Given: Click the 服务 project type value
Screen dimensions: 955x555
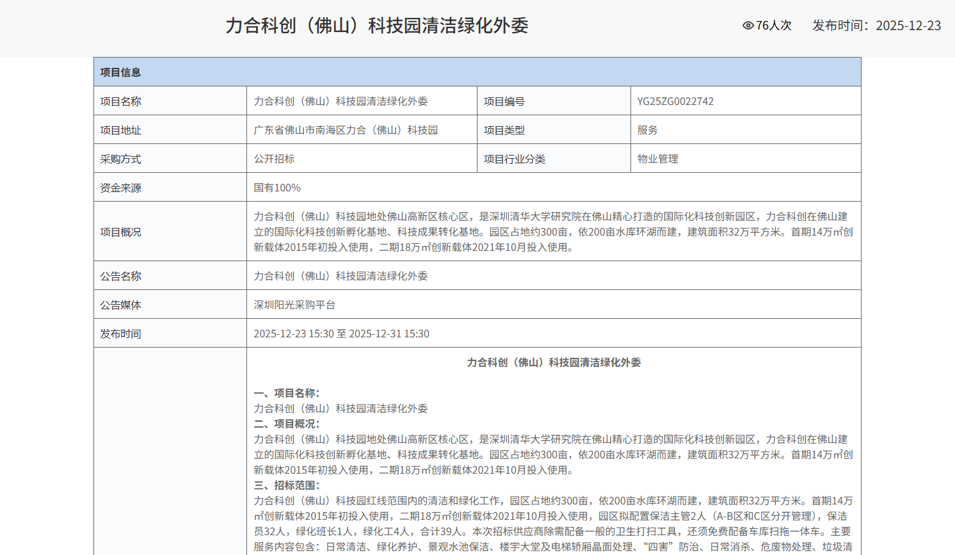Looking at the screenshot, I should pos(647,130).
